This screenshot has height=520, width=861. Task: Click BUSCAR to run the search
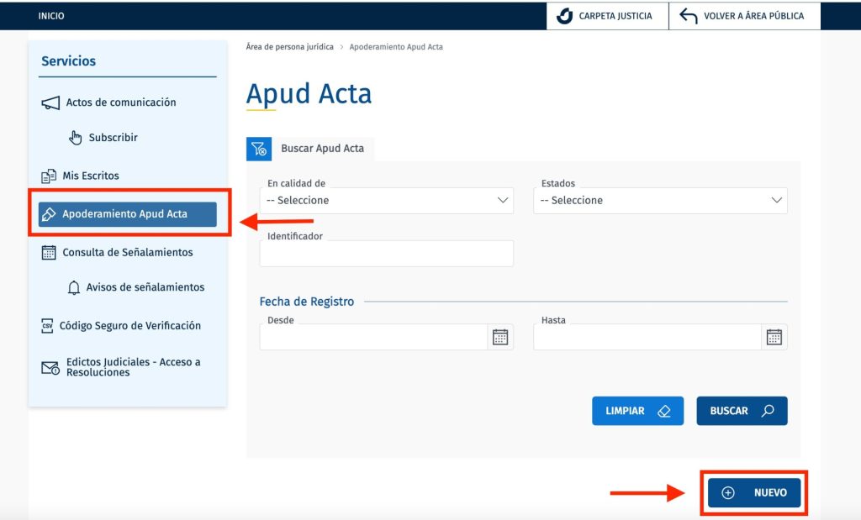click(742, 411)
